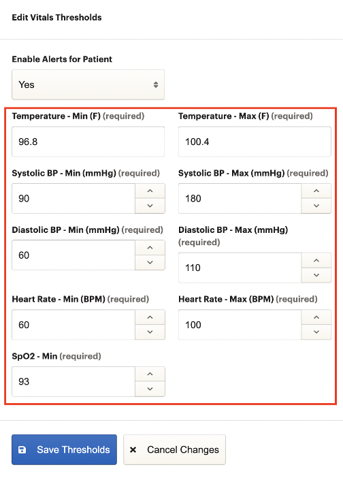343x478 pixels.
Task: Increase Systolic BP Min with up arrow
Action: point(150,191)
